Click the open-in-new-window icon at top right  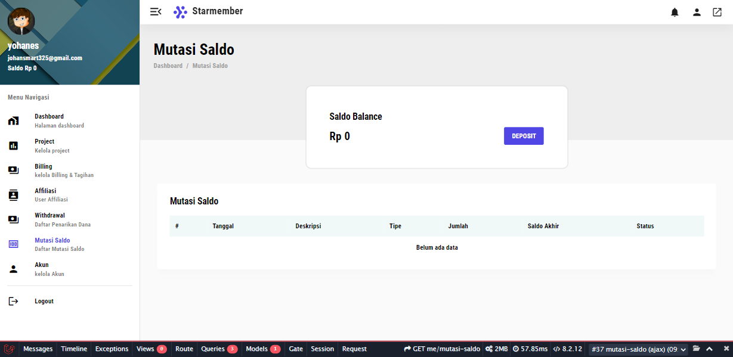point(717,12)
